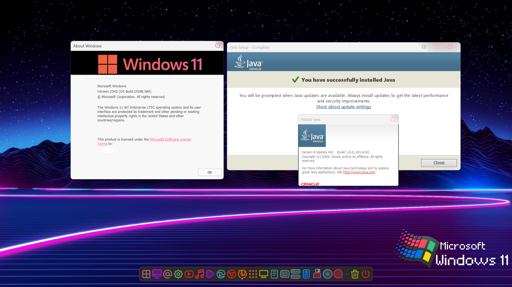Close the About Java dialog via title bar
Viewport: 512px width, 287px height.
point(392,119)
